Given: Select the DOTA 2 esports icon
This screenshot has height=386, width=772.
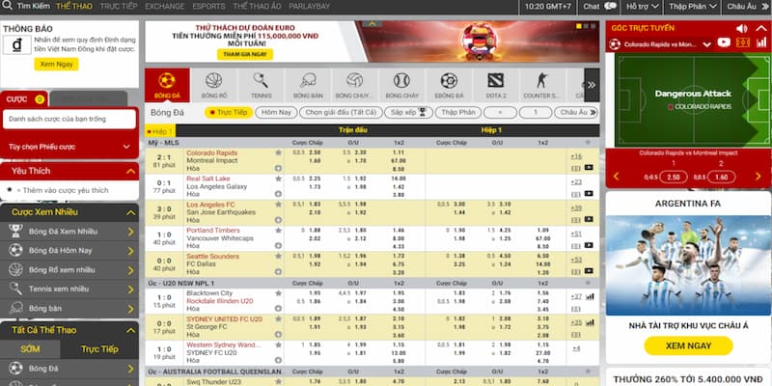Looking at the screenshot, I should click(x=496, y=85).
